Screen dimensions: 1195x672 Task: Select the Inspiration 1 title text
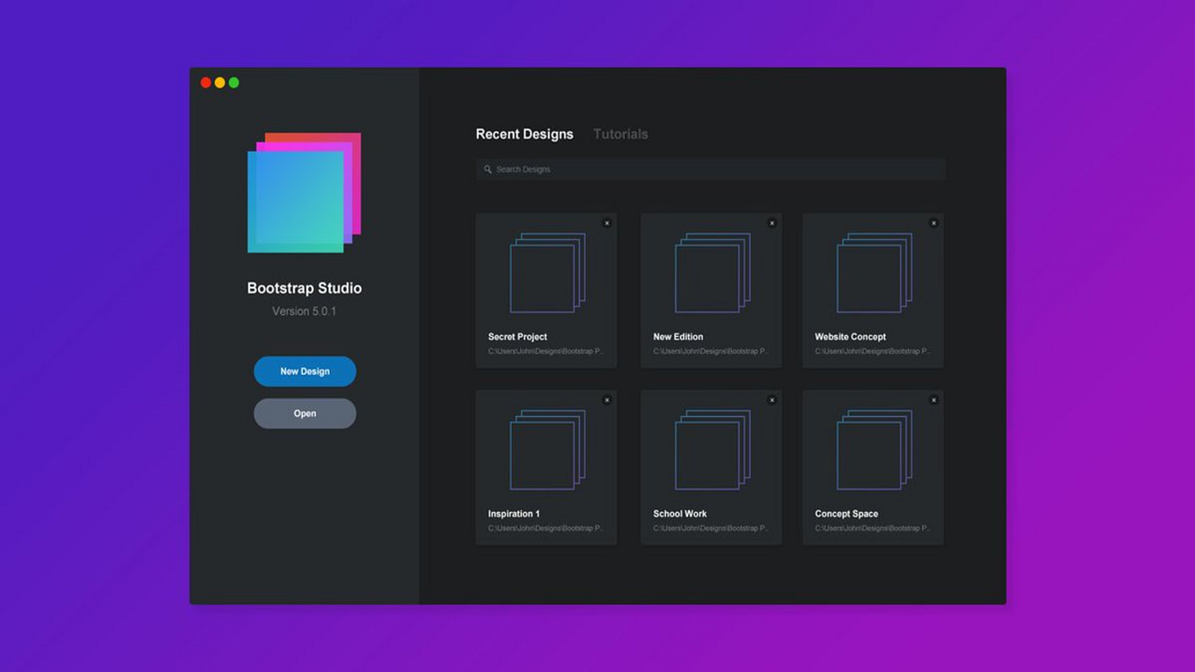pyautogui.click(x=514, y=514)
